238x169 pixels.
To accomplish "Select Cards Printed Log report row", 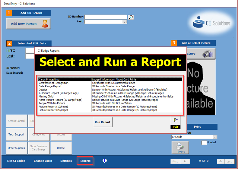I will tap(110, 79).
